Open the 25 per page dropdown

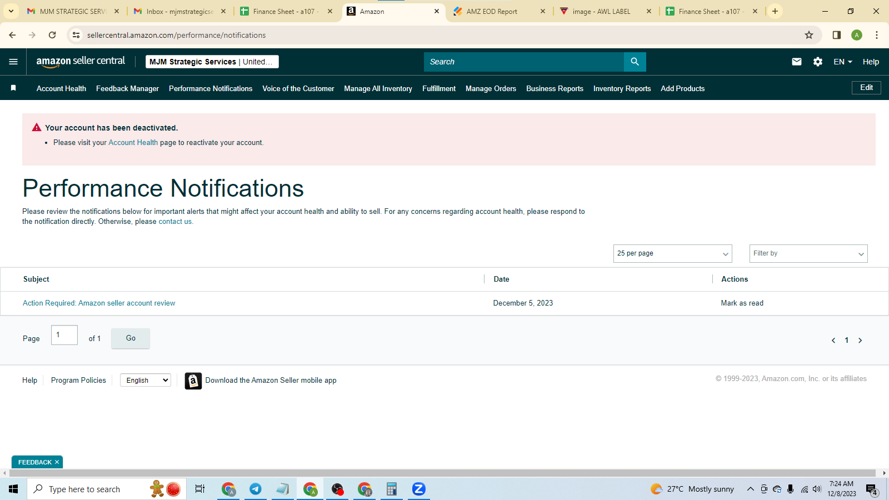673,253
